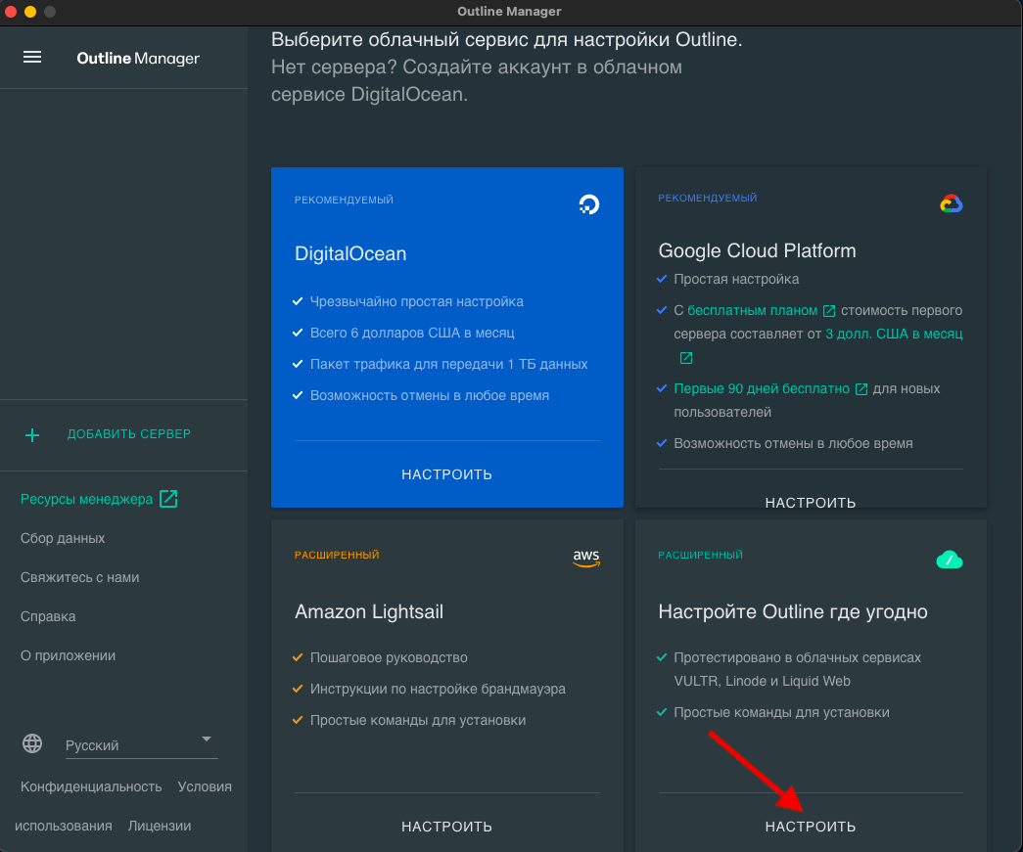This screenshot has width=1023, height=852.
Task: Open the hamburger menu icon
Action: 32,58
